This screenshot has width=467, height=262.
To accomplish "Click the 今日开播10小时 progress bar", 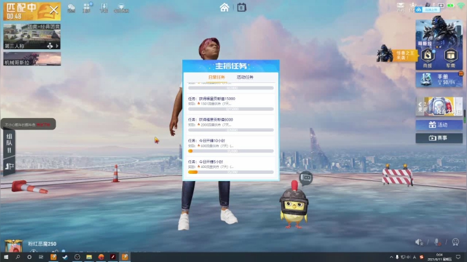I will [x=231, y=151].
